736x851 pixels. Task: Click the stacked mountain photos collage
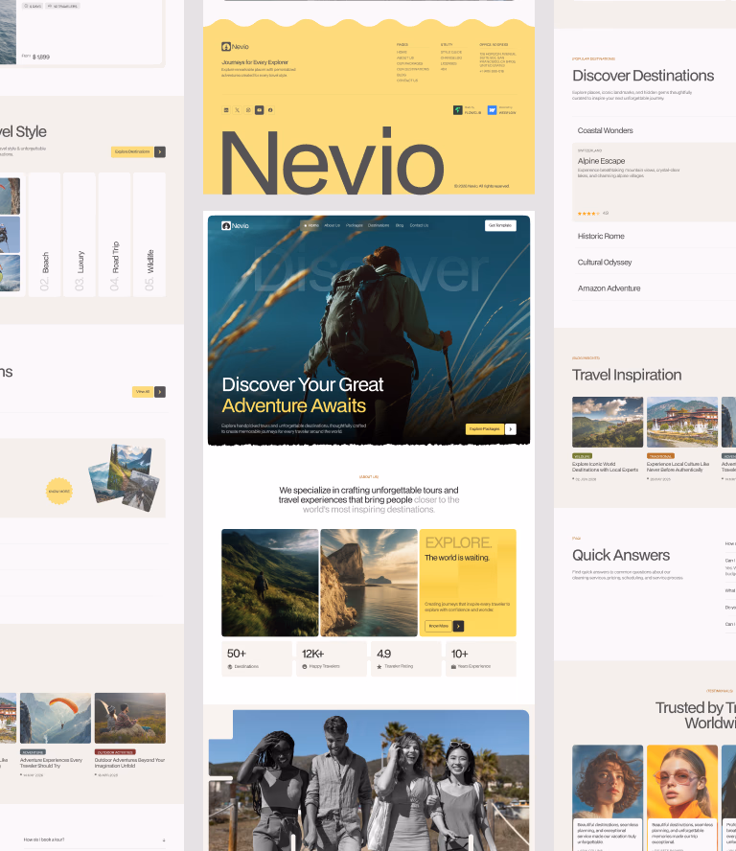pyautogui.click(x=124, y=477)
